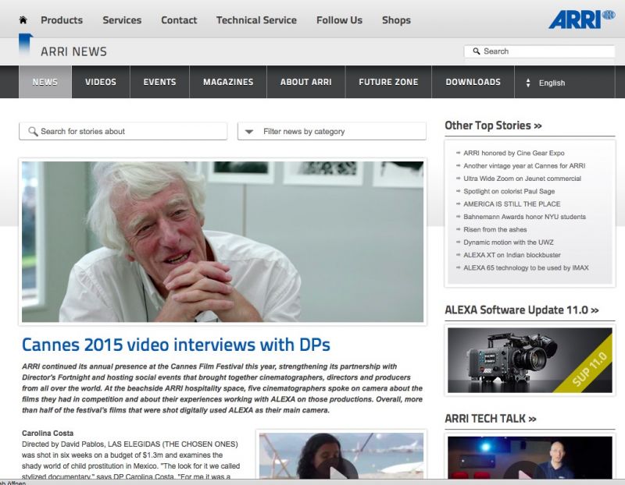This screenshot has height=485, width=625.
Task: Click the ARRI NEWS section title
Action: pyautogui.click(x=73, y=51)
